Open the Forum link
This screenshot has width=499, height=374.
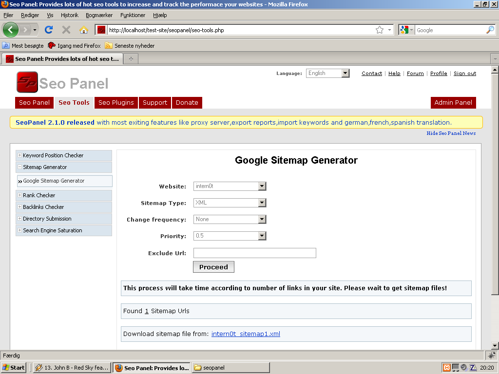[x=415, y=73]
